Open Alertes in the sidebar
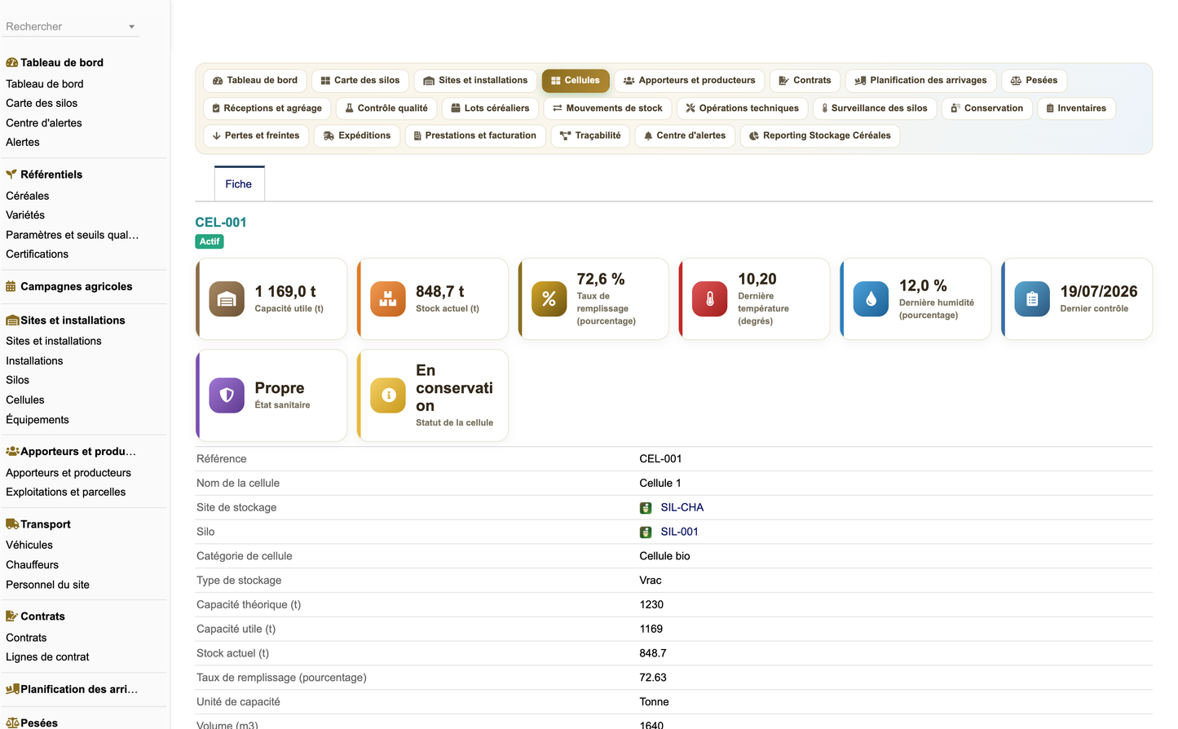Screen dimensions: 1178x729 (x=23, y=143)
